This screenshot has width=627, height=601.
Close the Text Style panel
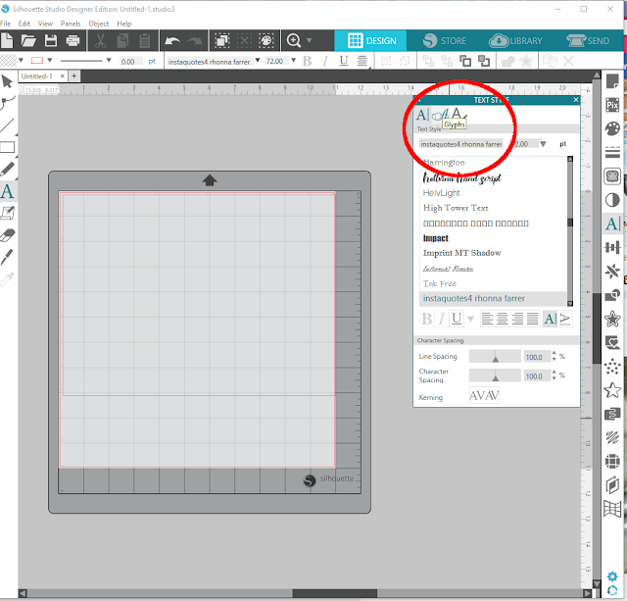(x=576, y=100)
